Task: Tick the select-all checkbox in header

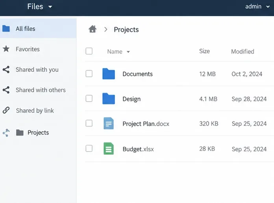Action: point(89,51)
